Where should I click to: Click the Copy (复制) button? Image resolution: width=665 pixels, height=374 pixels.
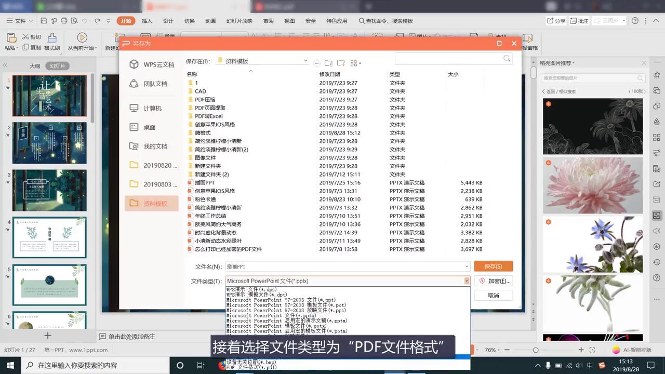(31, 48)
